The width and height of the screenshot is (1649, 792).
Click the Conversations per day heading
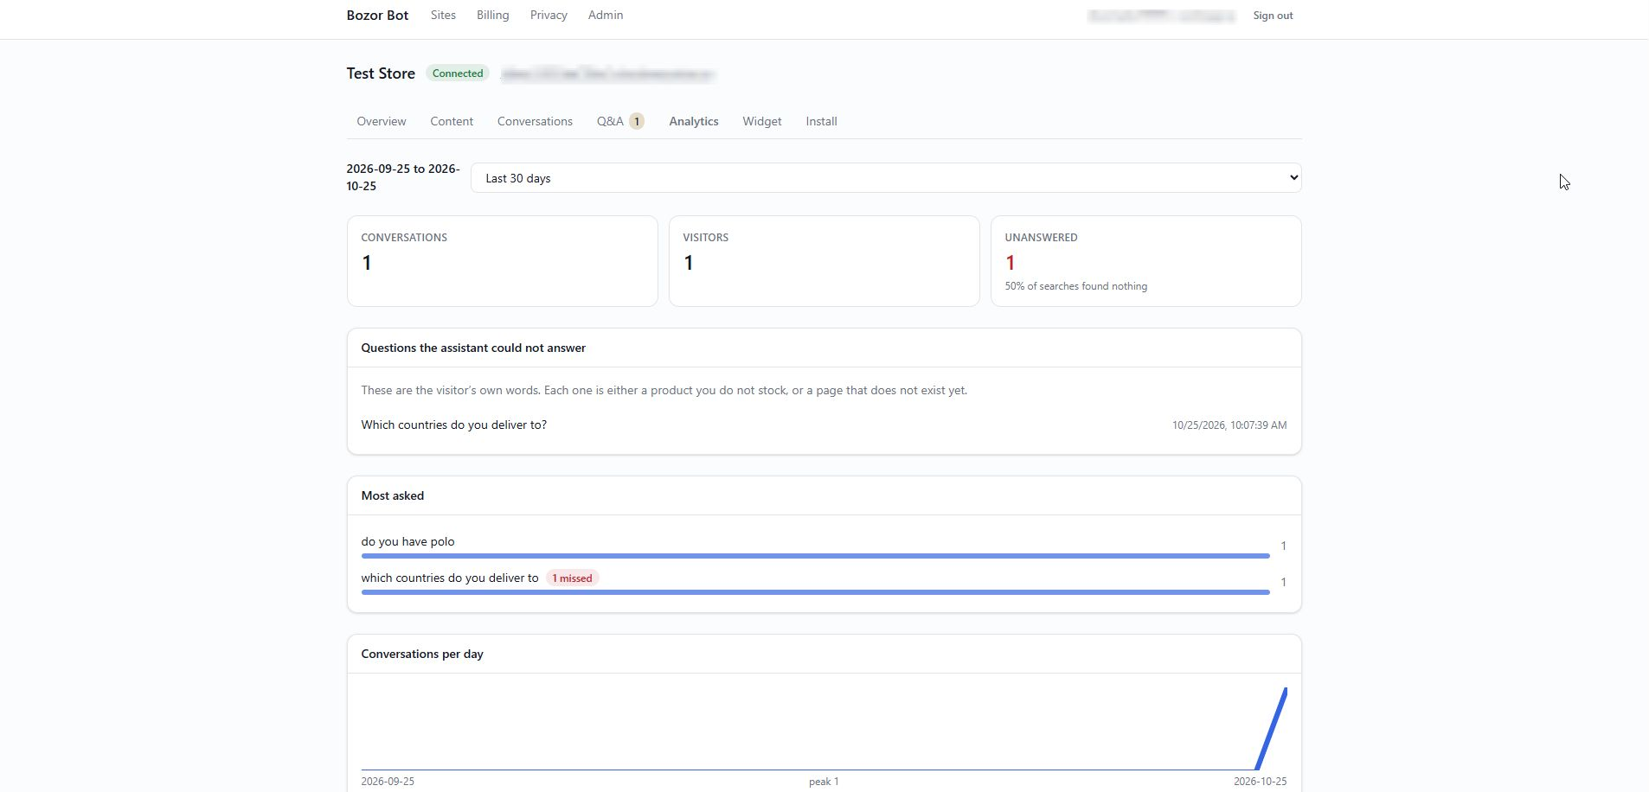(x=422, y=654)
